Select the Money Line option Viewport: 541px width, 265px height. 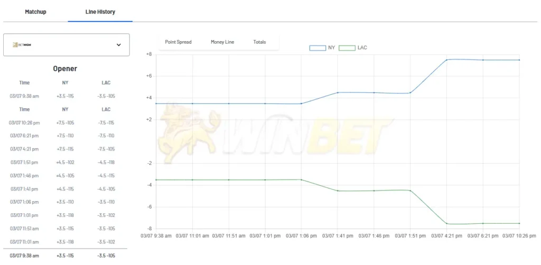(x=222, y=42)
